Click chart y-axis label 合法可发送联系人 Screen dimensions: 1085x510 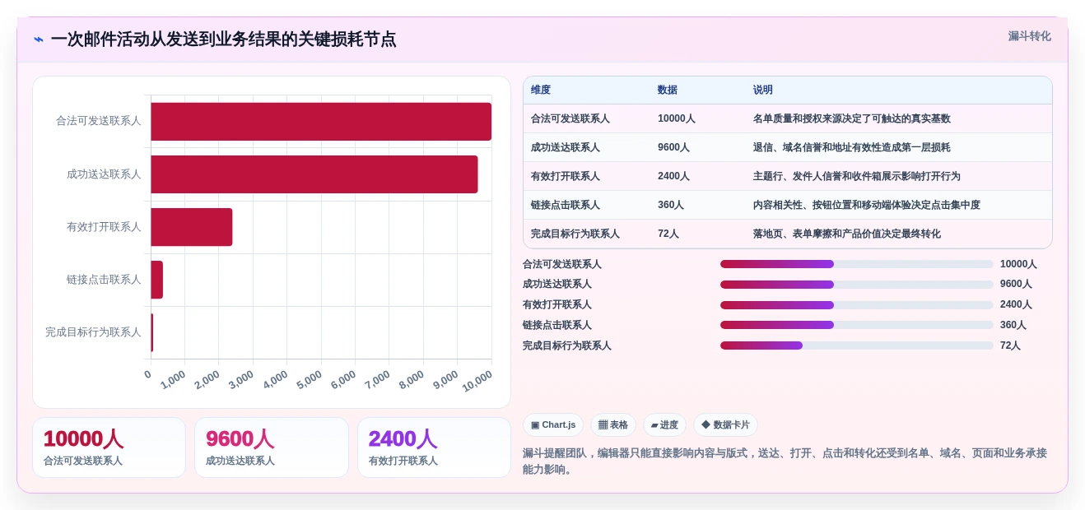coord(99,121)
